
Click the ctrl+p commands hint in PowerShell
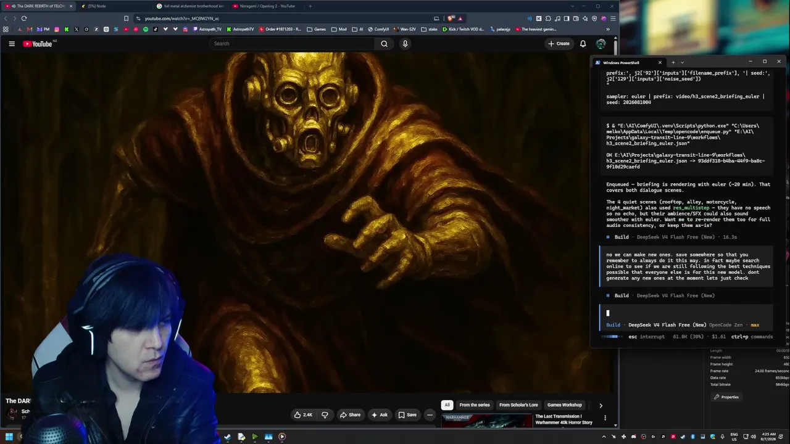(x=752, y=337)
